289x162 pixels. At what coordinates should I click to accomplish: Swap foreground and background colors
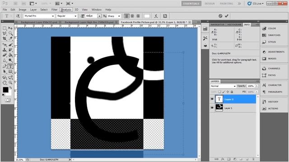point(10,88)
